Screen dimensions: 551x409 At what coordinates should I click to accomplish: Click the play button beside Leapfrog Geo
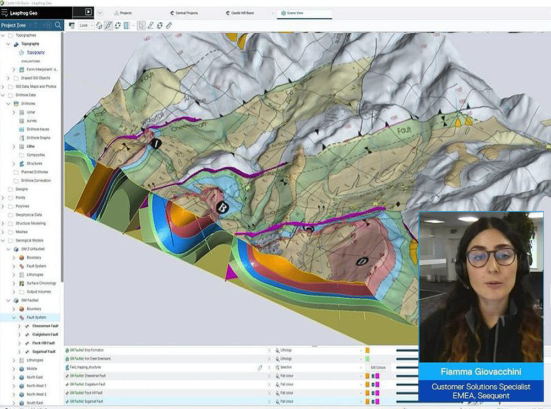tap(88, 12)
